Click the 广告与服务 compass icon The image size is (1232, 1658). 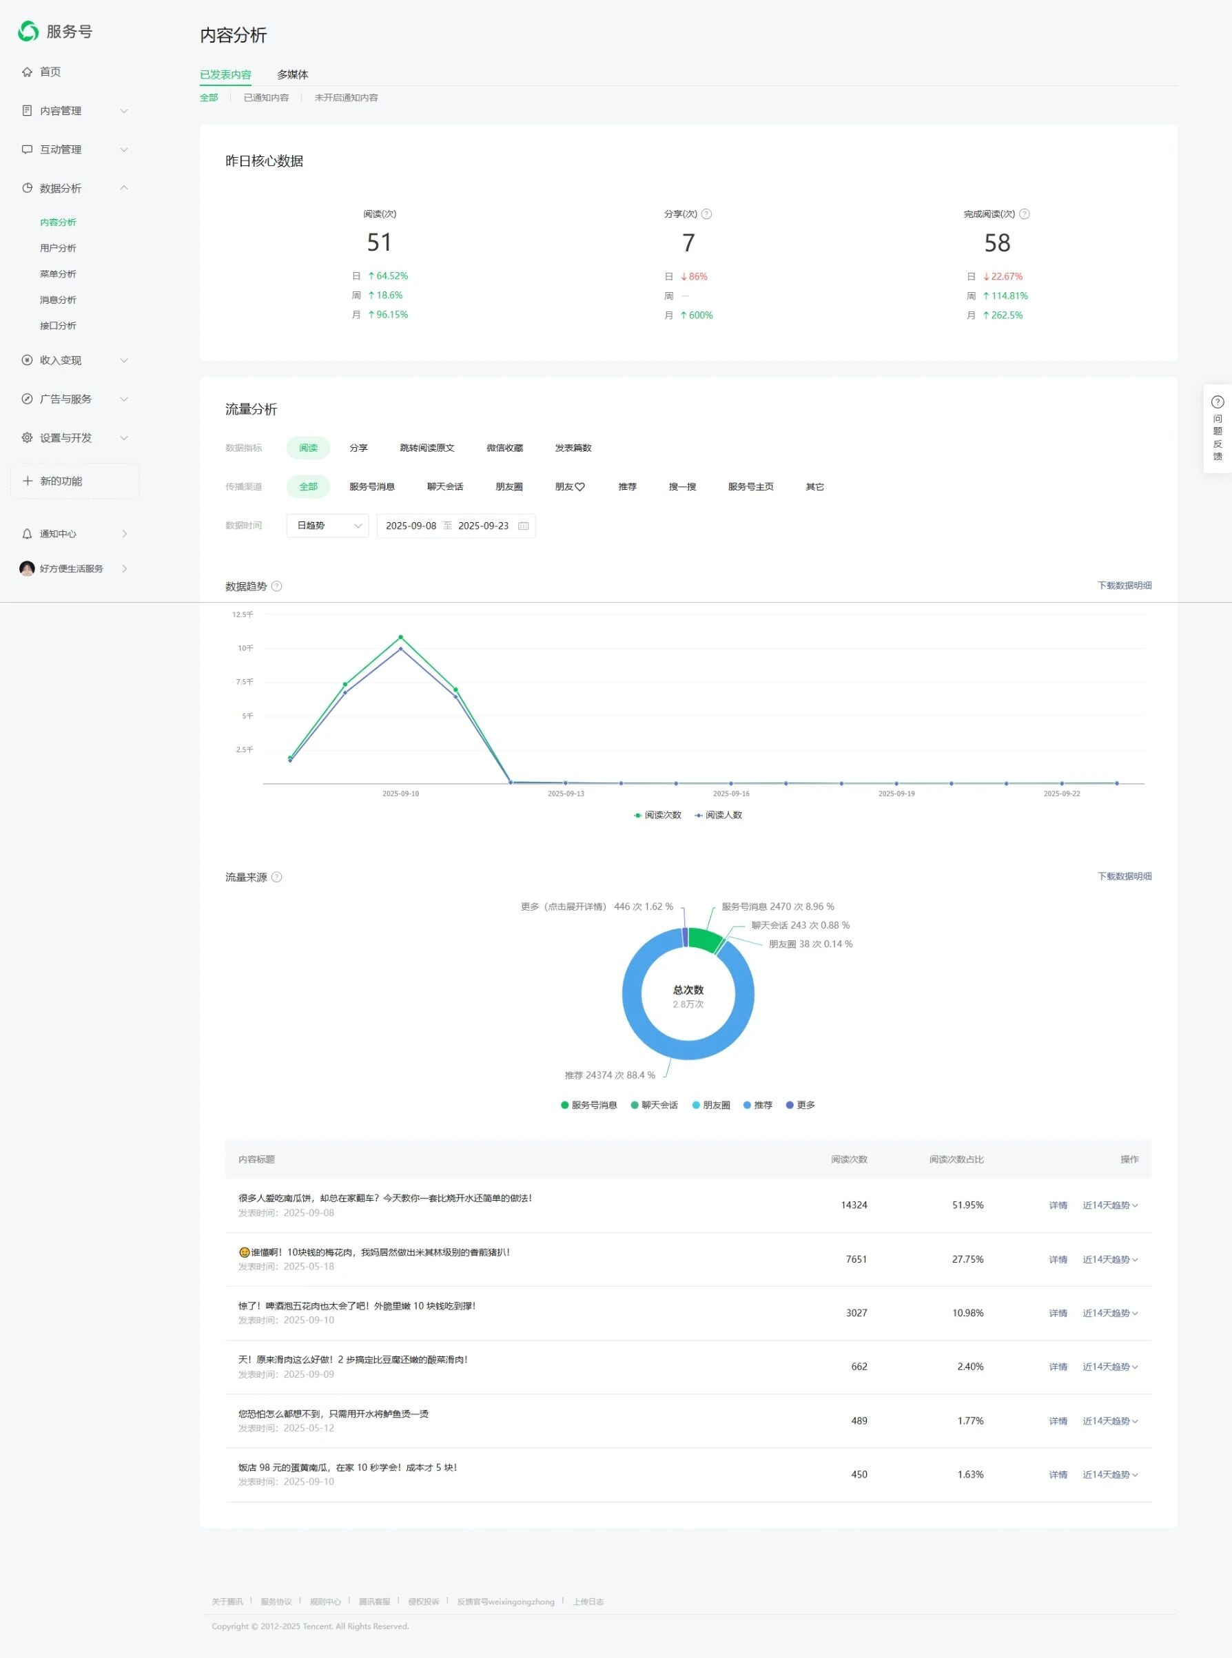(x=27, y=399)
